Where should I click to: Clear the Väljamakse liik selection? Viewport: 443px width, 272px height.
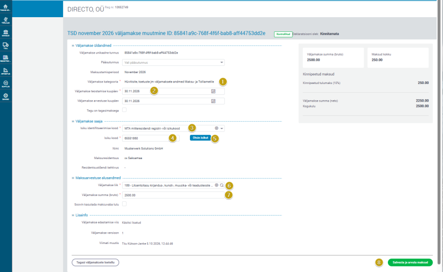217,185
